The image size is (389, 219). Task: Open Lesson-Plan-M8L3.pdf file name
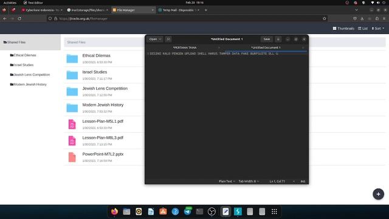[103, 138]
